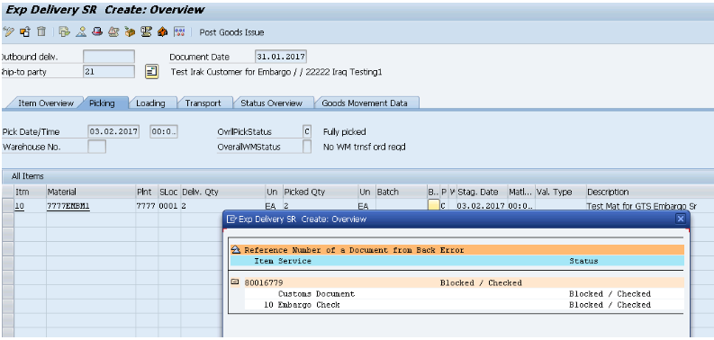Click the serial numbers grid icon

coord(180,31)
